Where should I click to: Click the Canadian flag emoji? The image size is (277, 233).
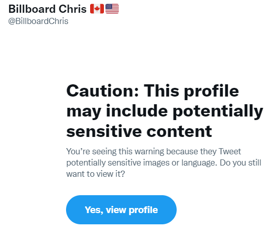click(97, 9)
